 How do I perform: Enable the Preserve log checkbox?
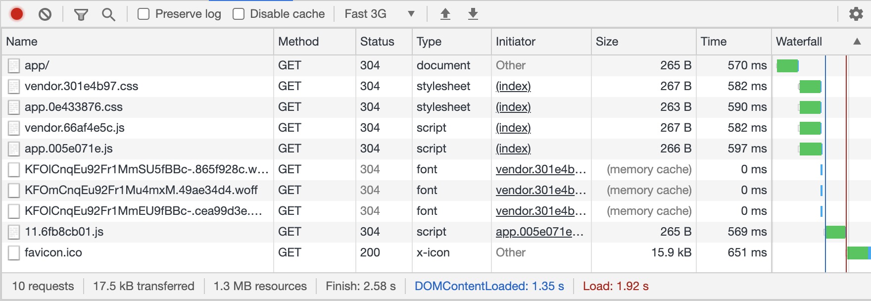[144, 14]
